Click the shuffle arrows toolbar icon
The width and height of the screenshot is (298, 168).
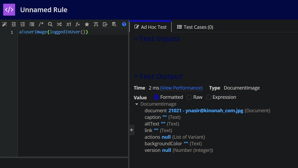[59, 24]
